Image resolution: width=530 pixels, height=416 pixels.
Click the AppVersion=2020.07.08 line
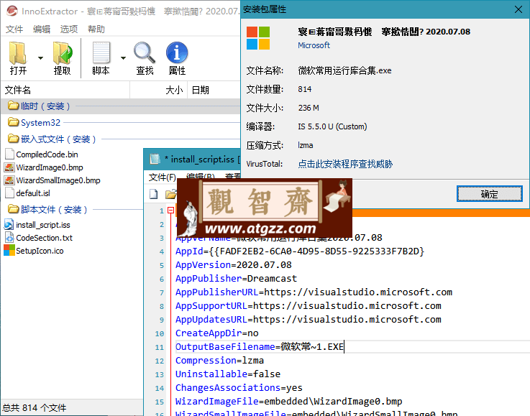[233, 264]
